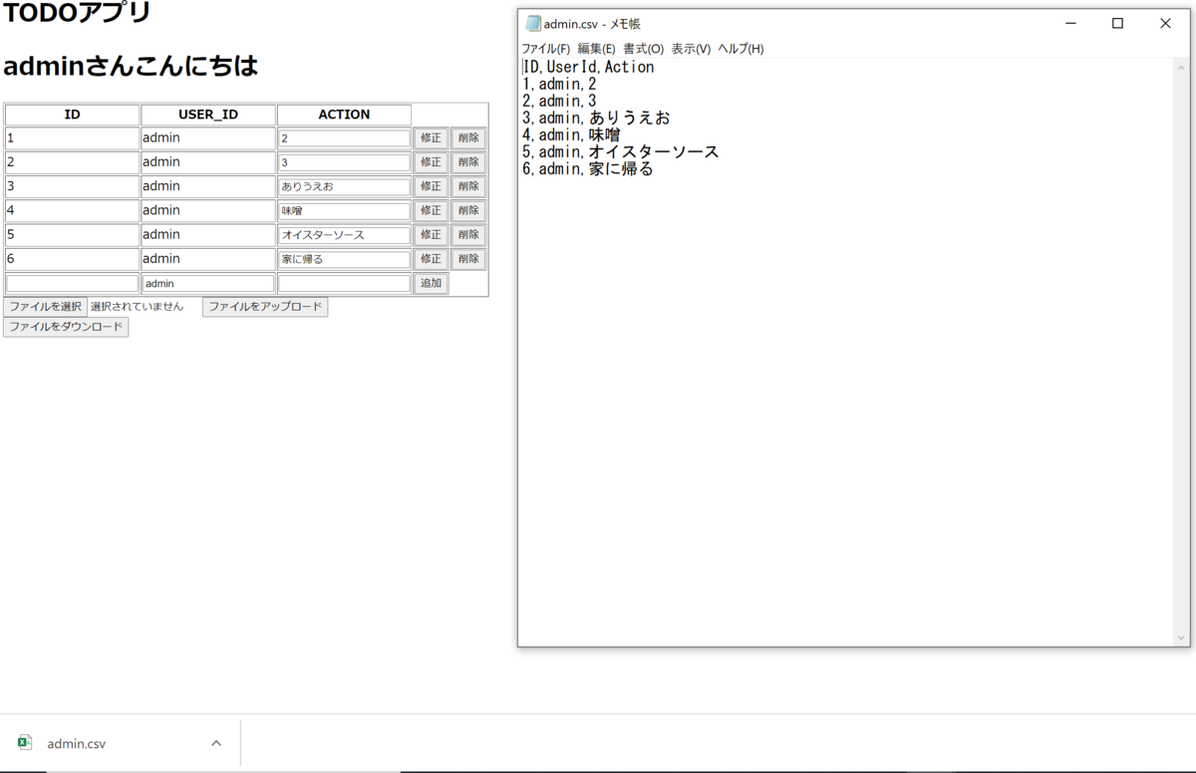This screenshot has height=773, width=1196.
Task: Focus the action field containing 2
Action: pos(344,138)
